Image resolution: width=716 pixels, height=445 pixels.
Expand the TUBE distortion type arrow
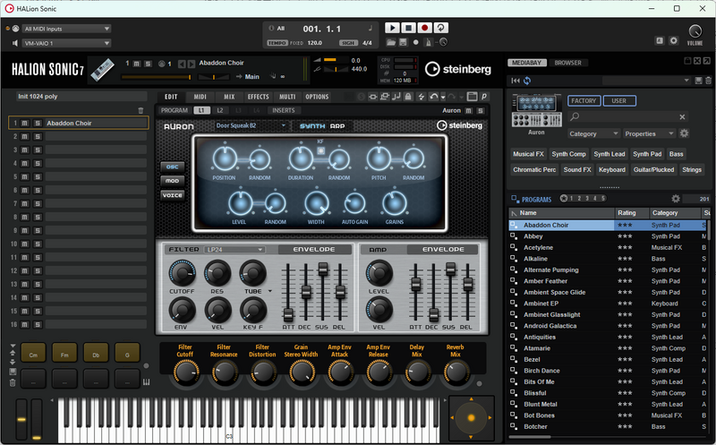coord(270,291)
